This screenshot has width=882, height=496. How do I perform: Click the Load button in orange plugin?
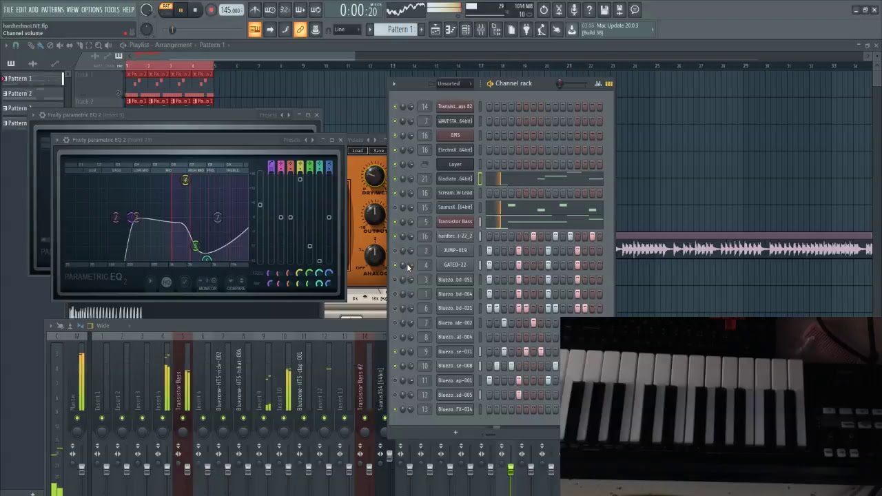357,151
